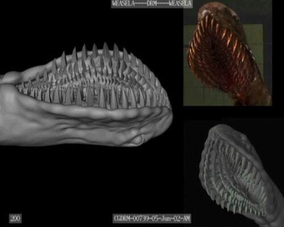Click the rounded front tip of the gray jaw
This screenshot has width=284, height=227.
(166, 117)
